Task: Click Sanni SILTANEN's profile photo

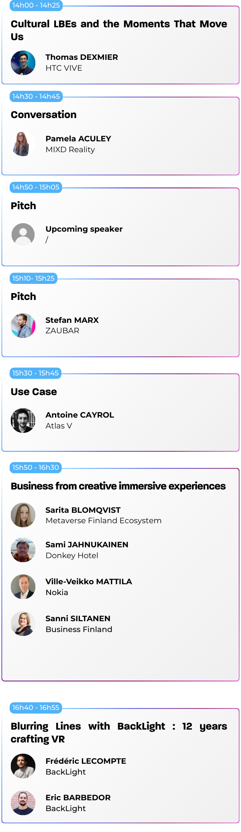Action: pyautogui.click(x=23, y=624)
